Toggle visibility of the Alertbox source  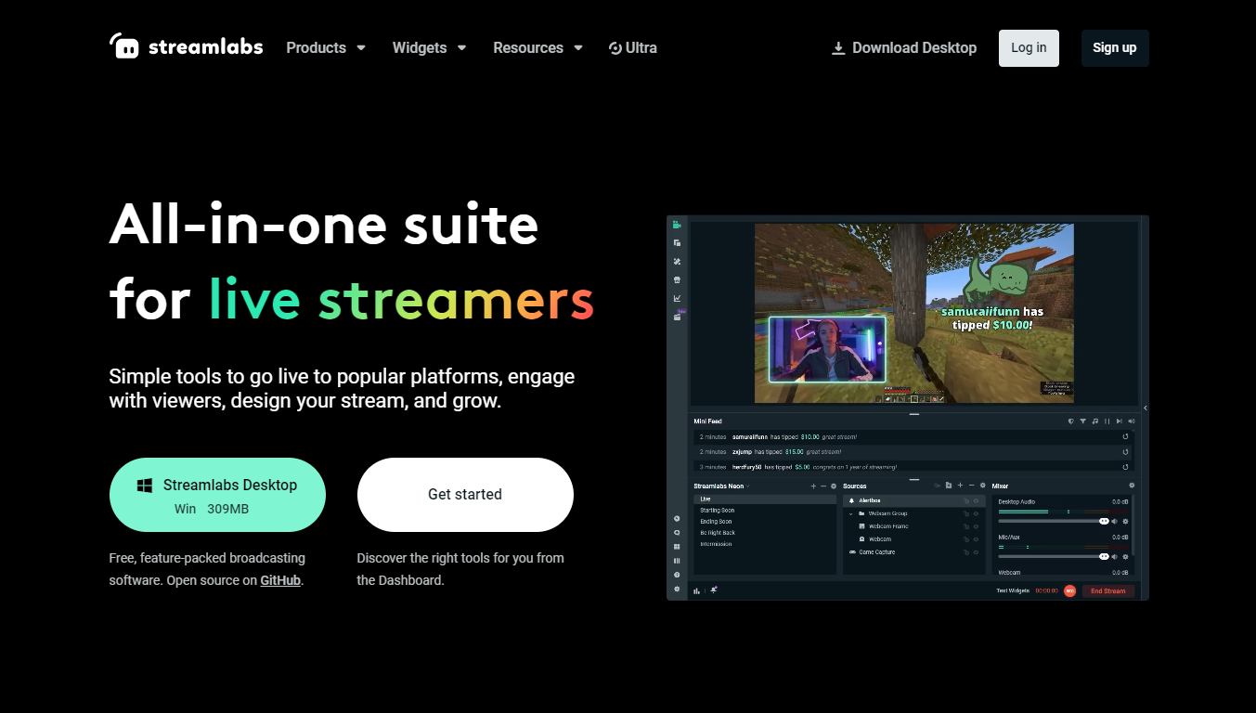pos(976,500)
